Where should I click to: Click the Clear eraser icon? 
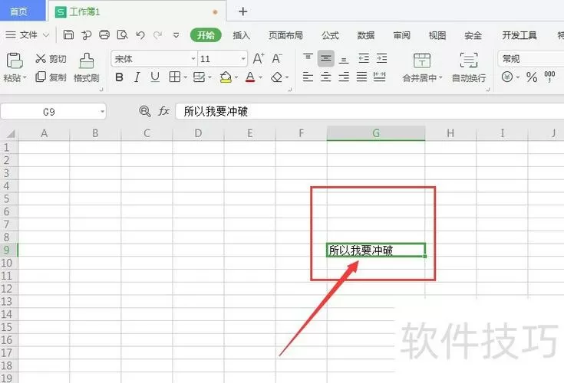click(276, 77)
